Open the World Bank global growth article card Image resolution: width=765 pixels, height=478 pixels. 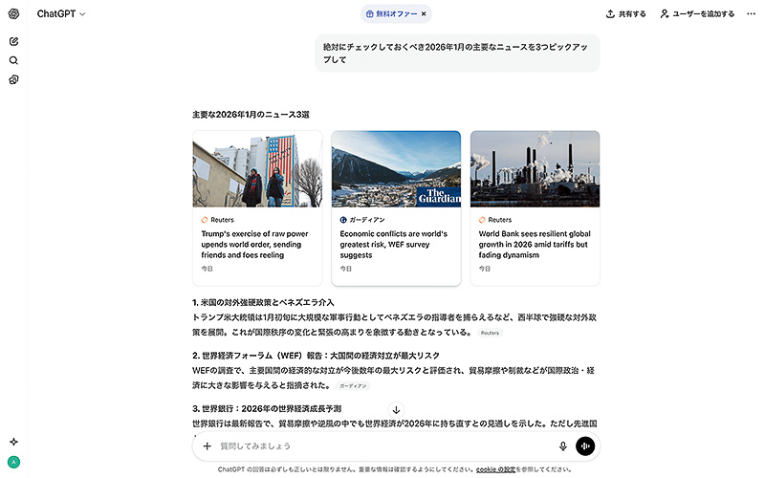pyautogui.click(x=535, y=207)
